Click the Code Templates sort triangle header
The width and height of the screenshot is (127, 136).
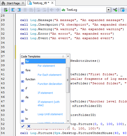(63, 56)
